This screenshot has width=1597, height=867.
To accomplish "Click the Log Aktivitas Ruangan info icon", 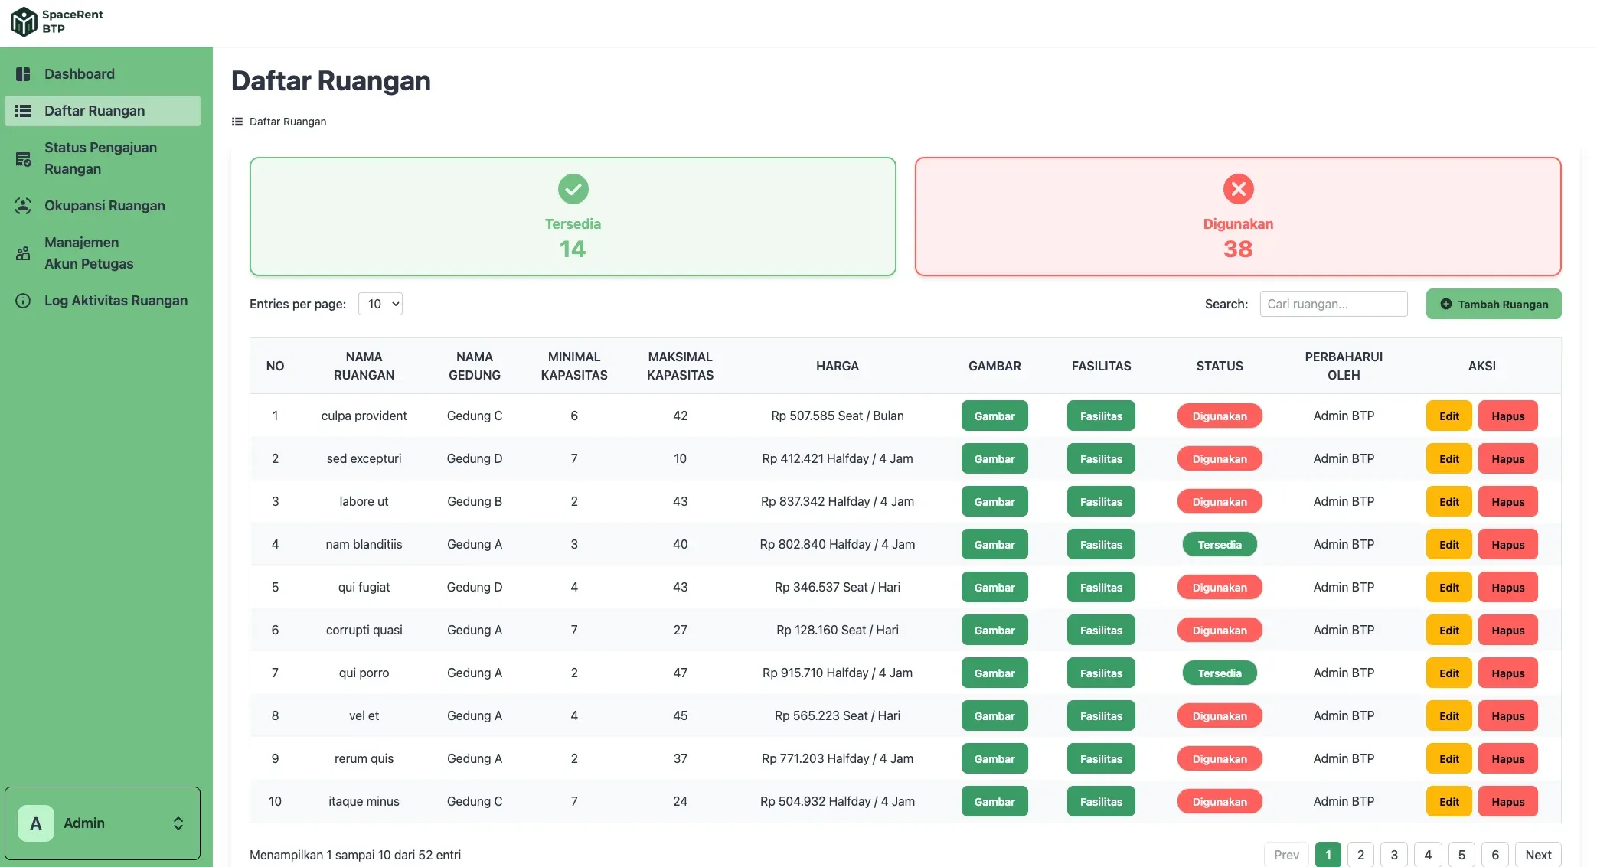I will pos(24,301).
